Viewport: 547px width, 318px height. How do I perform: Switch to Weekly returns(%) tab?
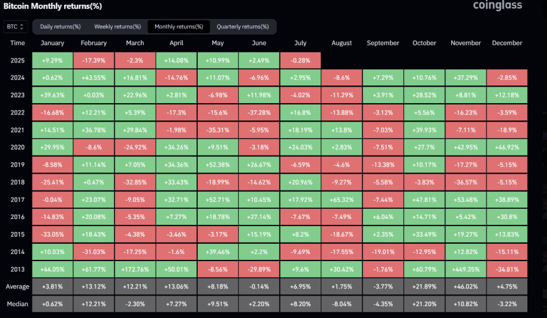118,27
